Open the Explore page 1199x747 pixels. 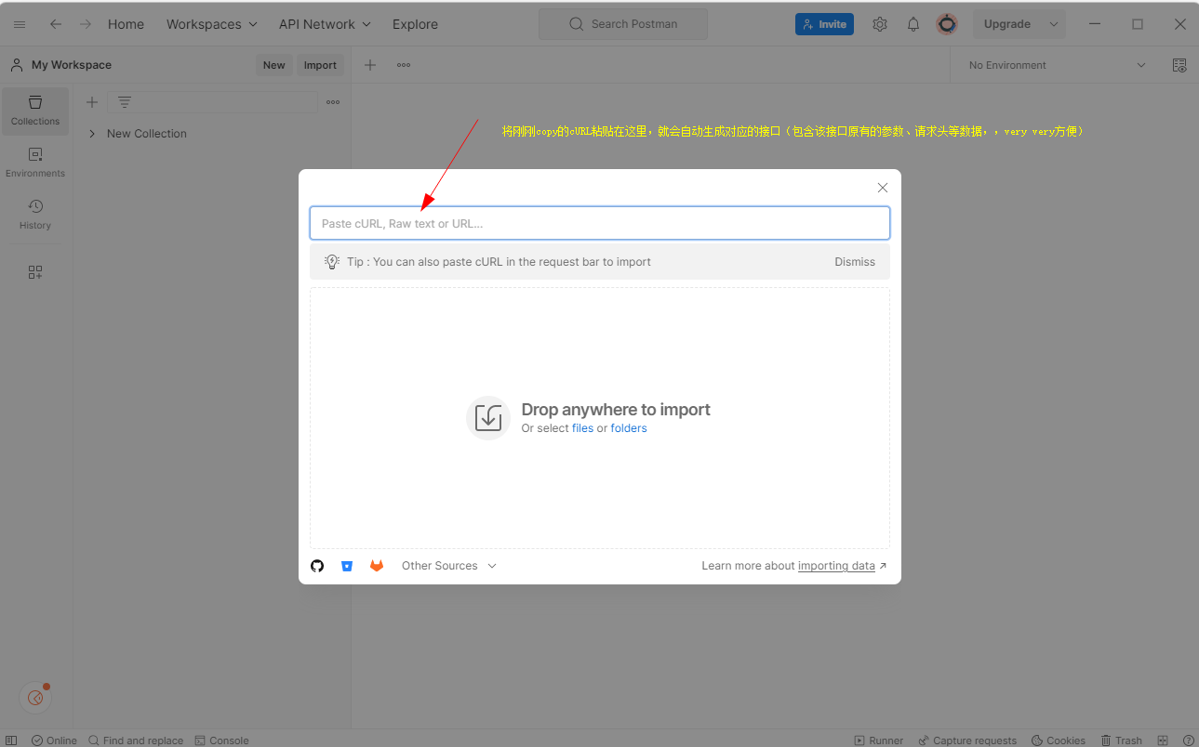[x=415, y=24]
